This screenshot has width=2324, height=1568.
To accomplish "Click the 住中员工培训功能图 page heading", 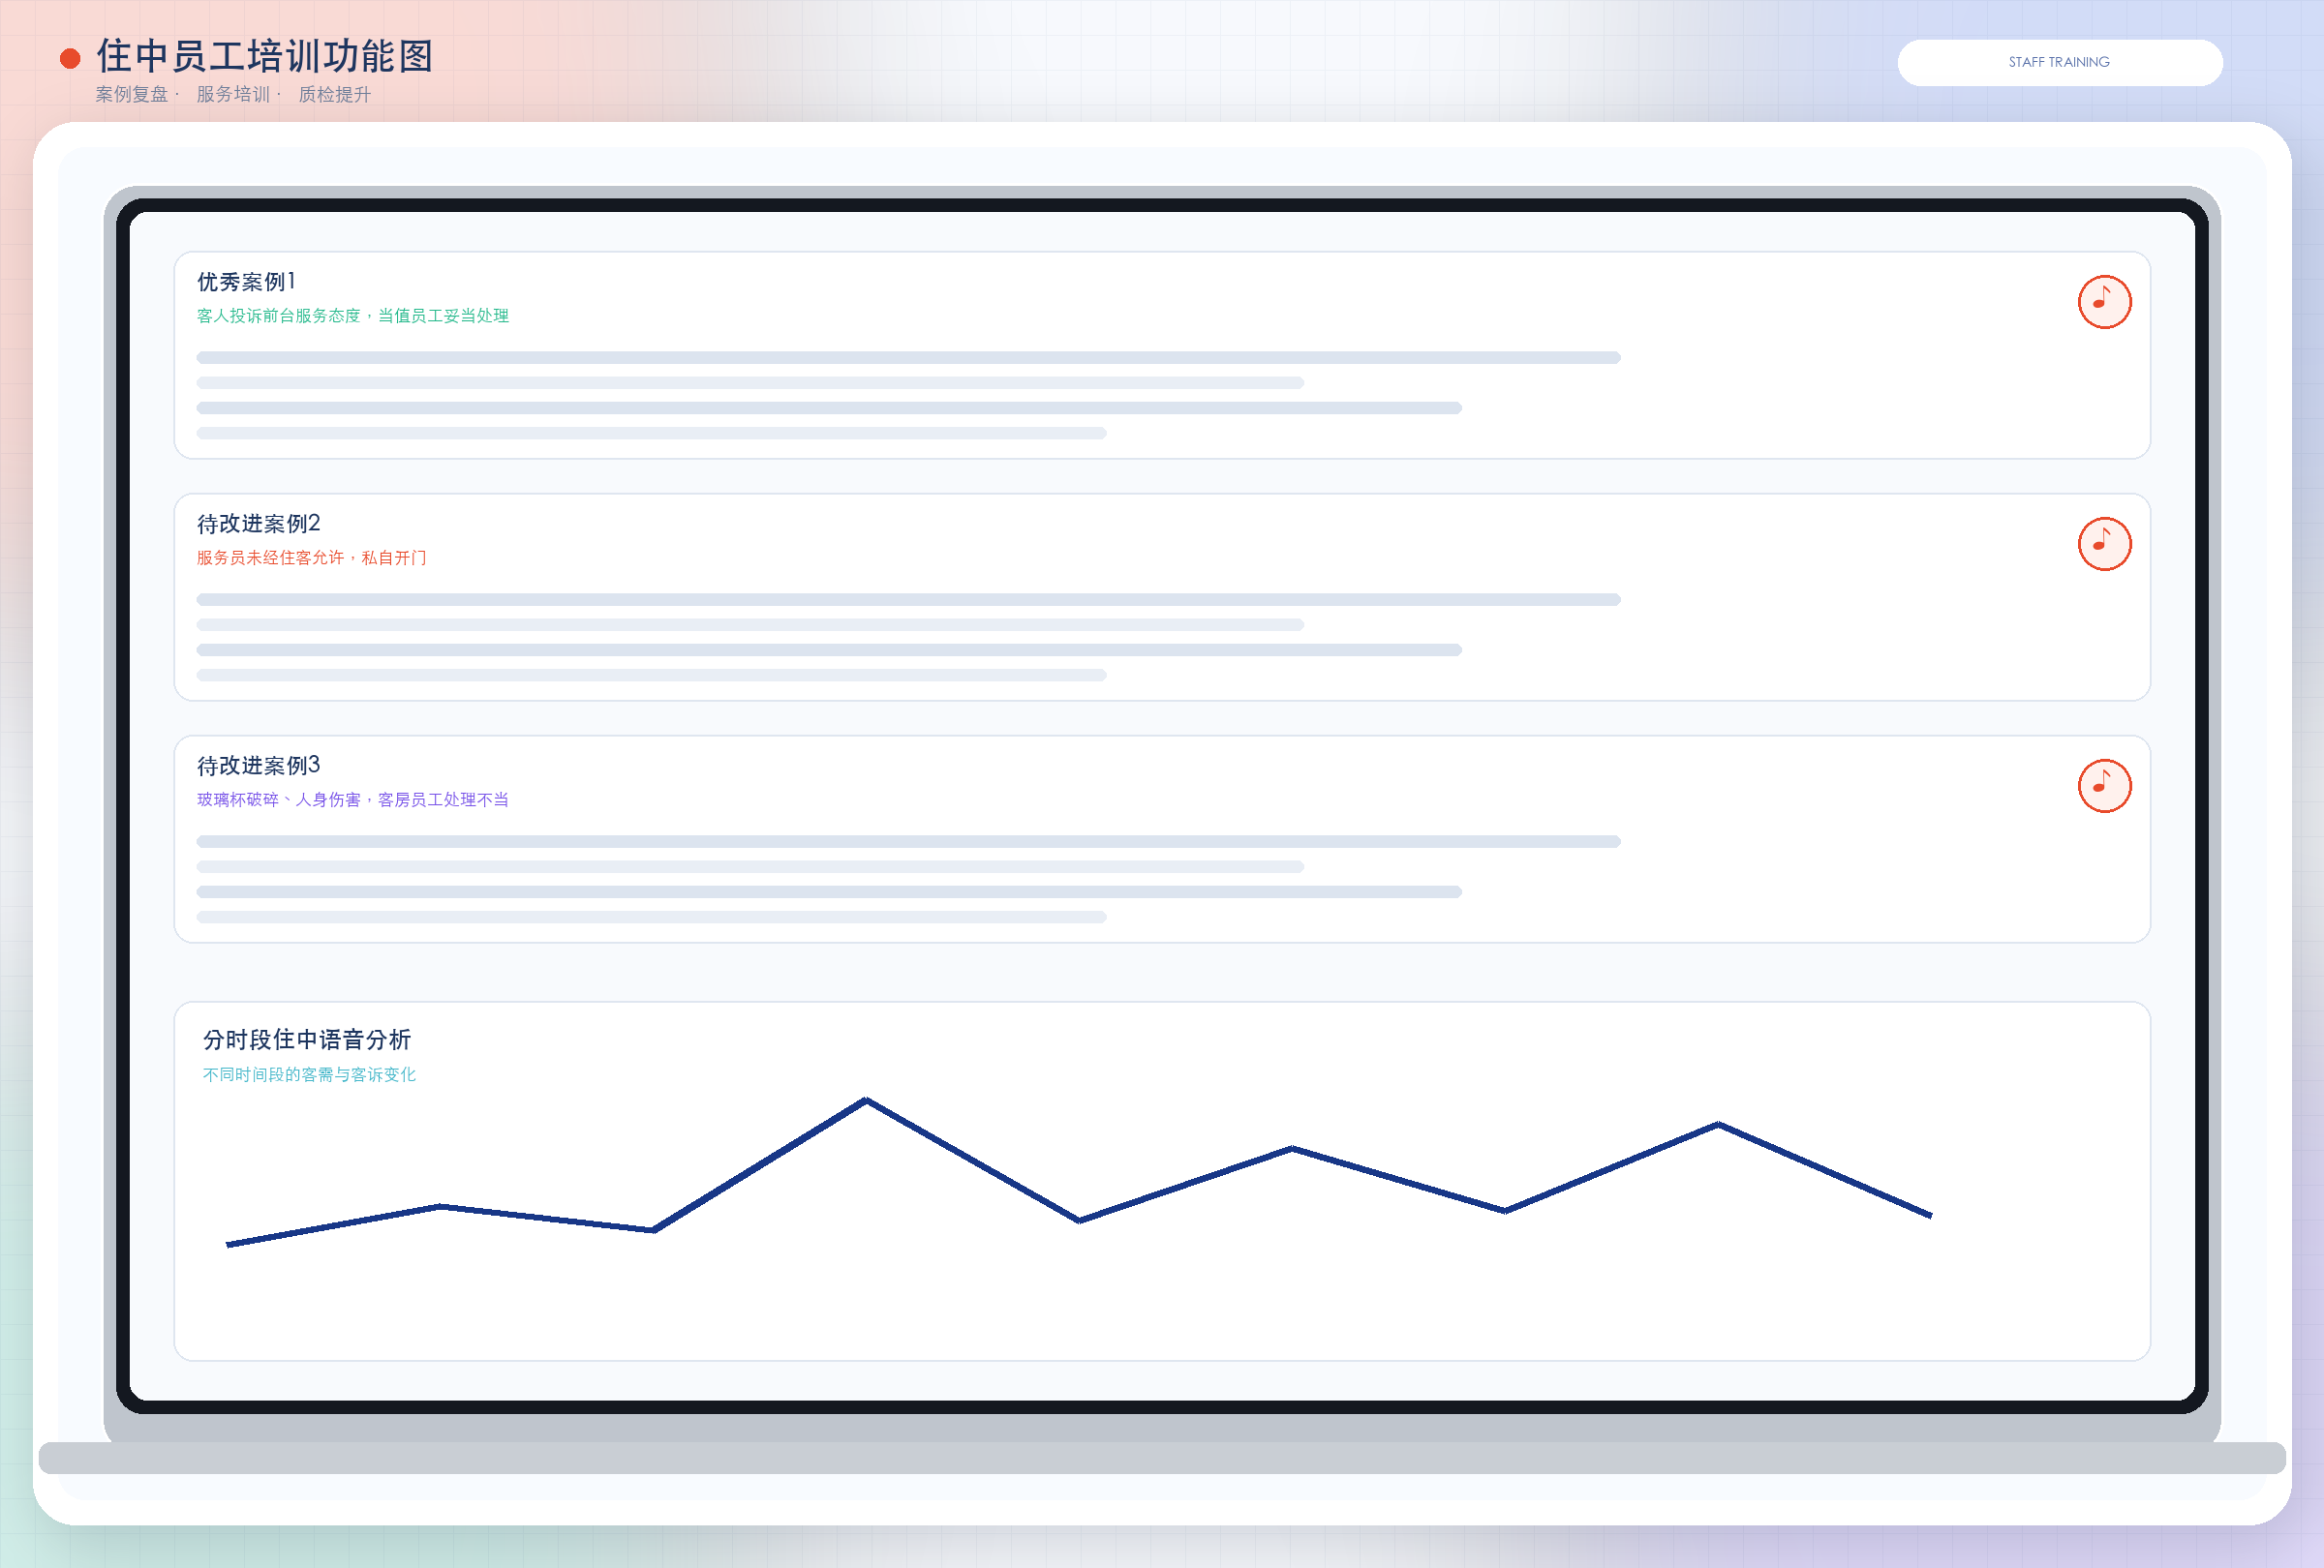I will coord(265,56).
